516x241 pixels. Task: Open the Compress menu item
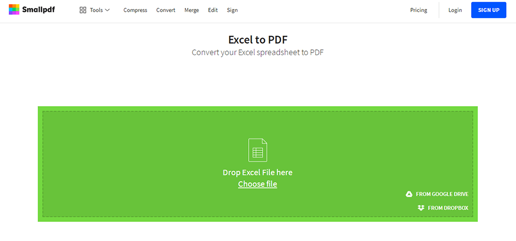135,10
